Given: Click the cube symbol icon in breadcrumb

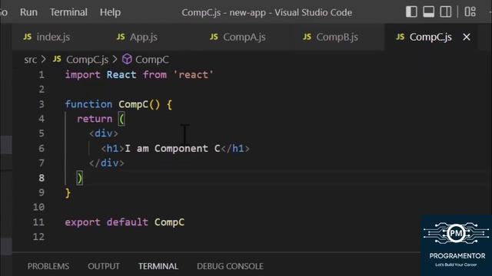Looking at the screenshot, I should pos(127,59).
